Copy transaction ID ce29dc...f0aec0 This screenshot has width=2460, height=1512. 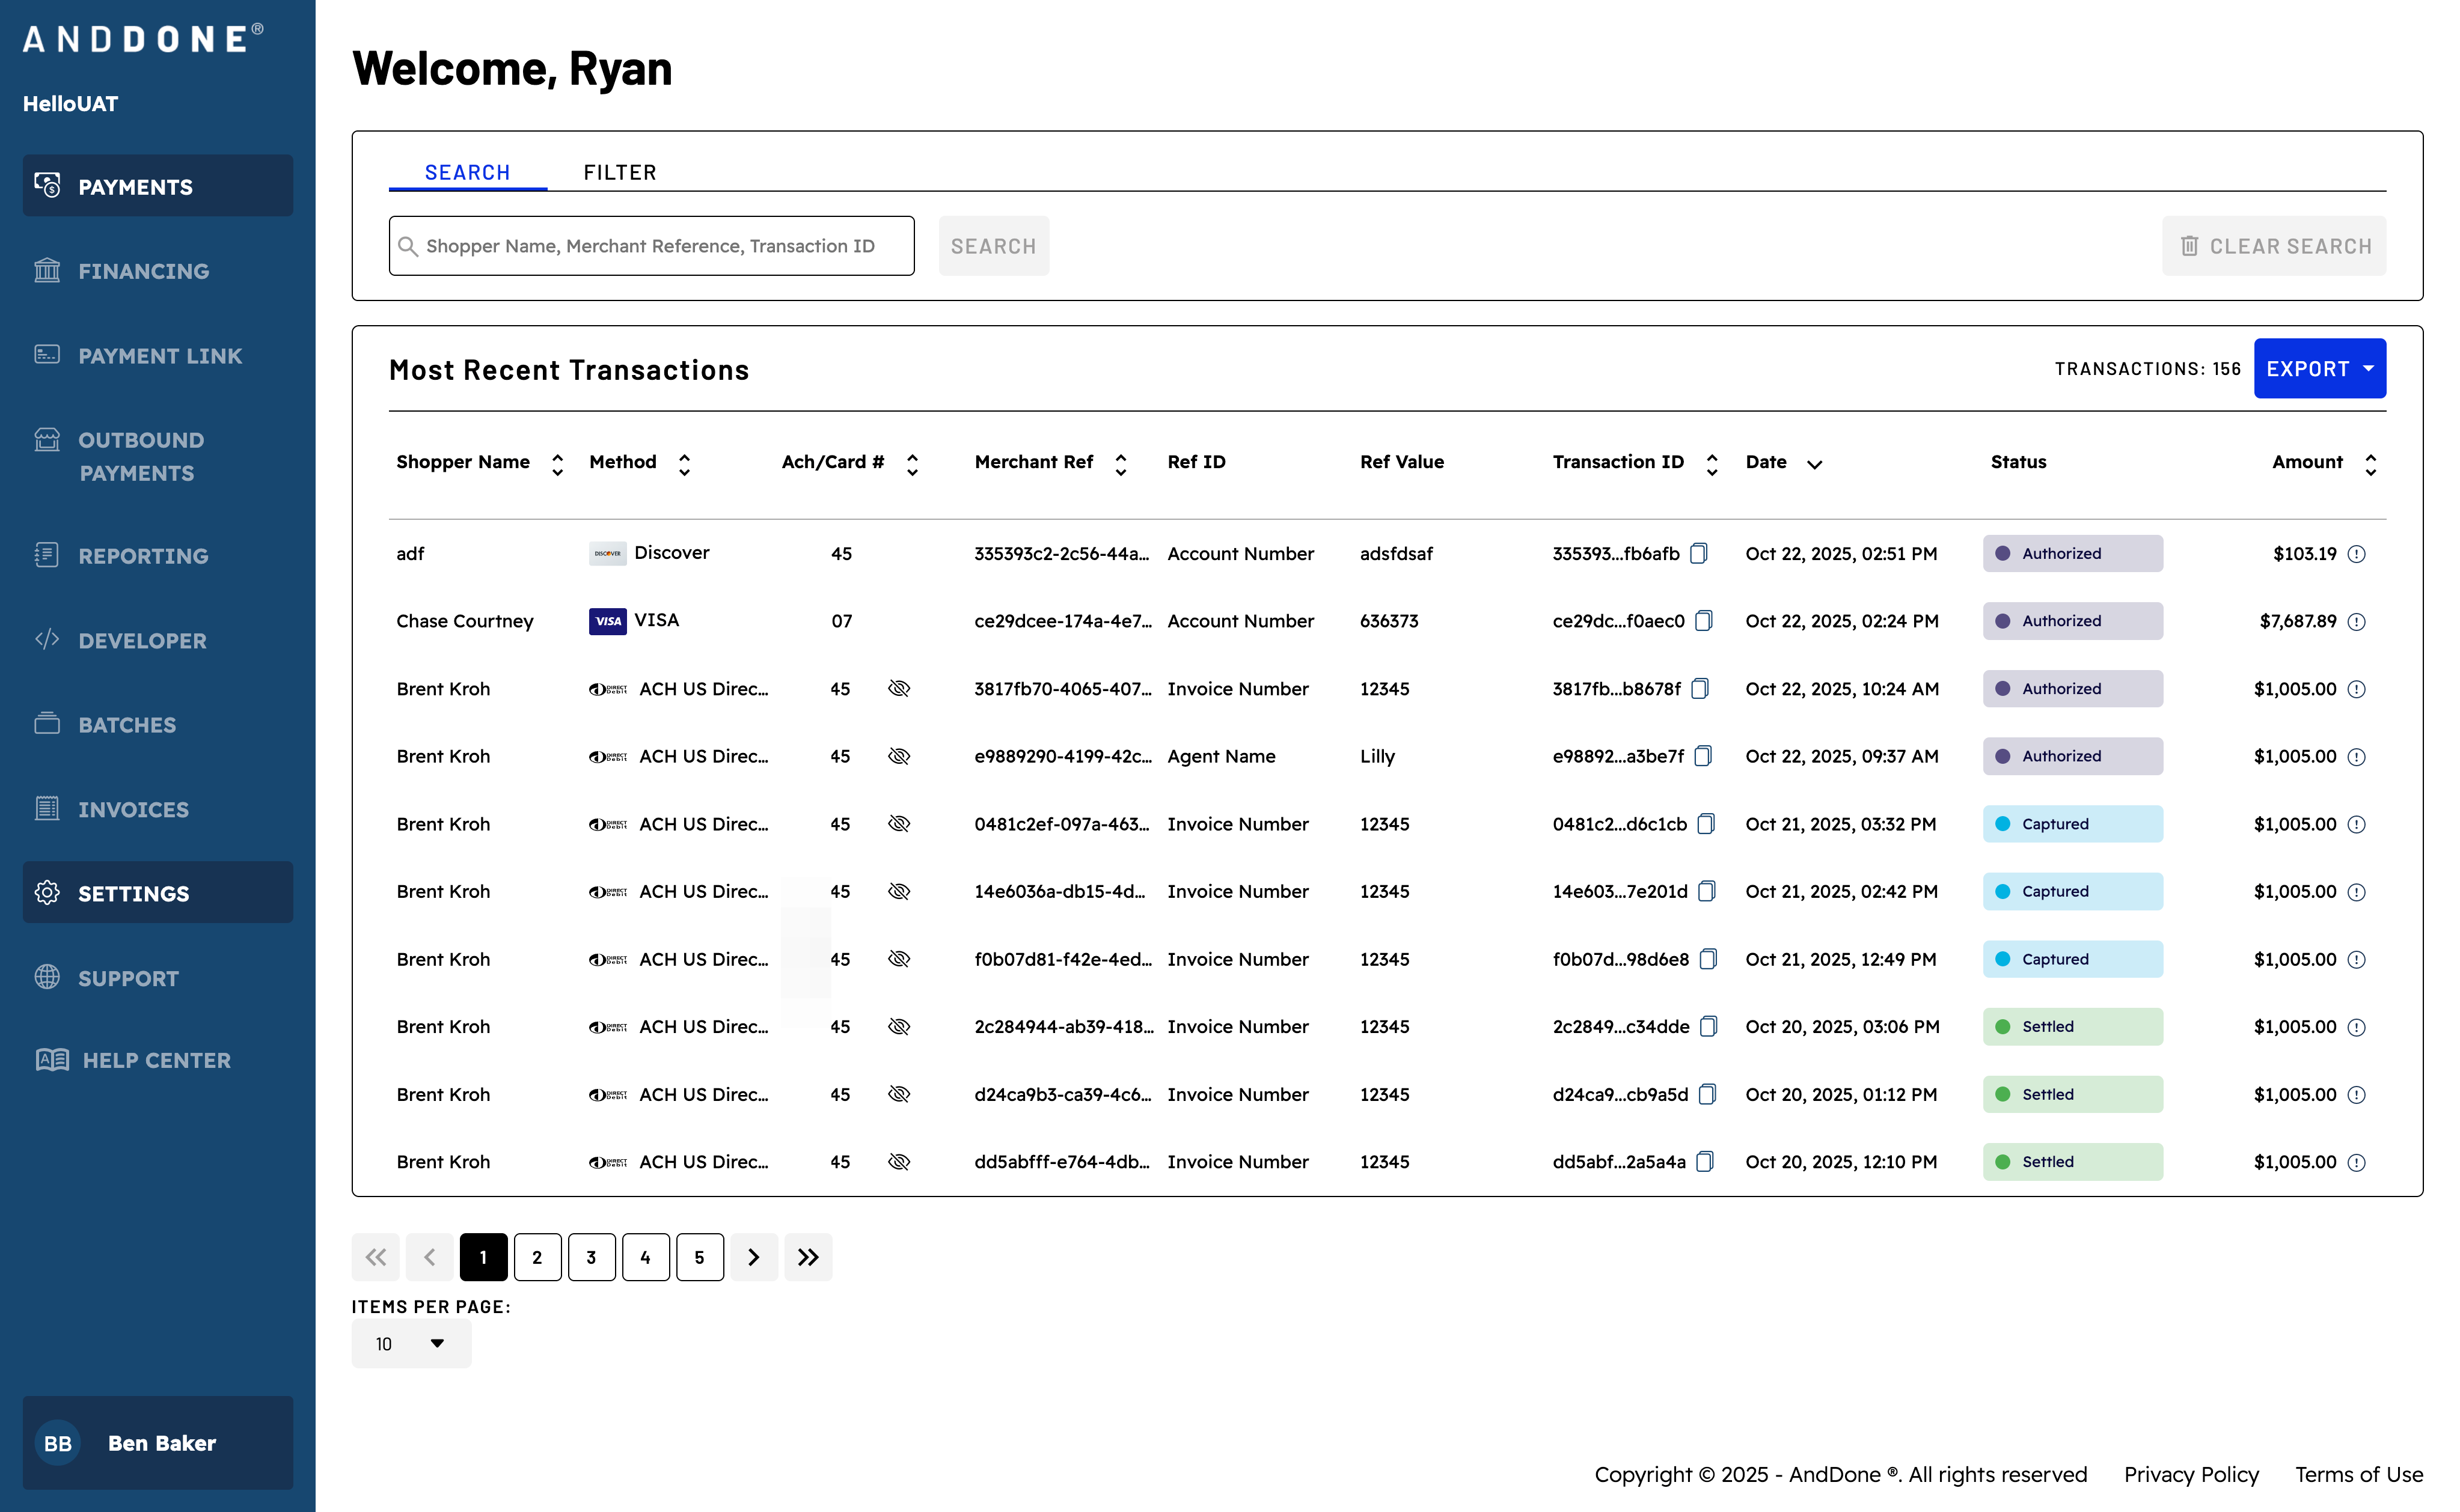[x=1703, y=621]
